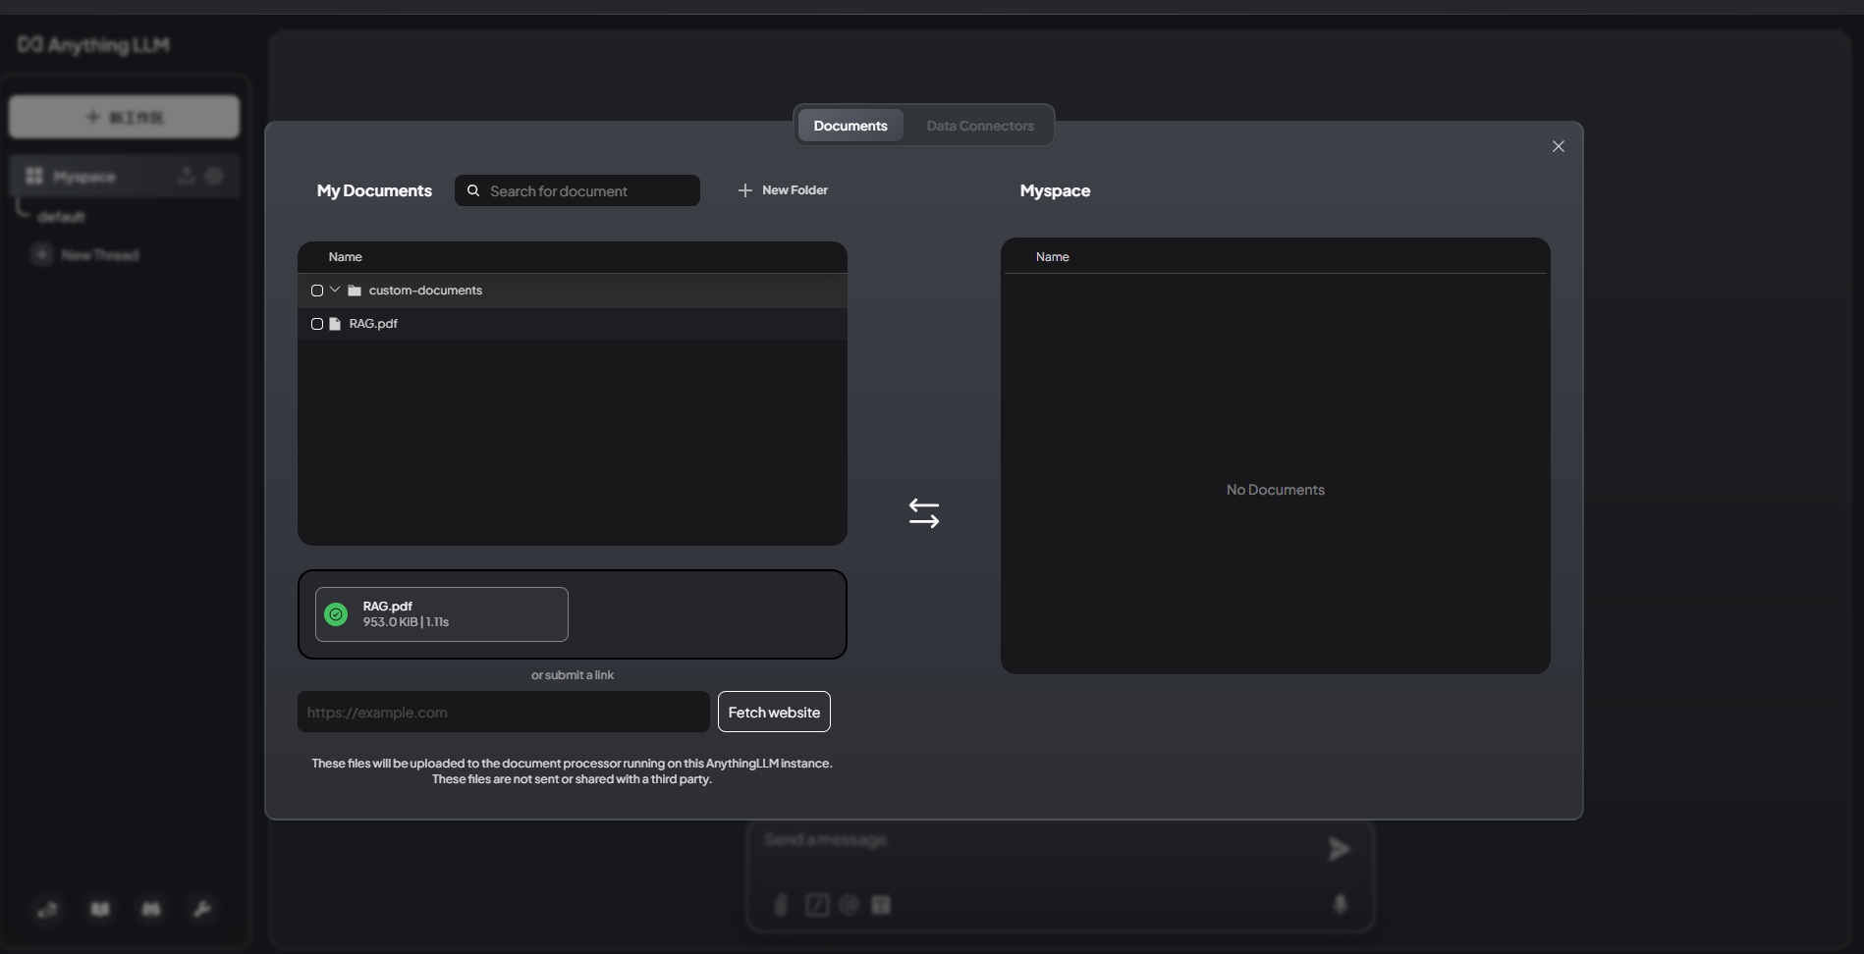The height and width of the screenshot is (954, 1864).
Task: Click the wrench settings icon in sidebar
Action: (202, 909)
